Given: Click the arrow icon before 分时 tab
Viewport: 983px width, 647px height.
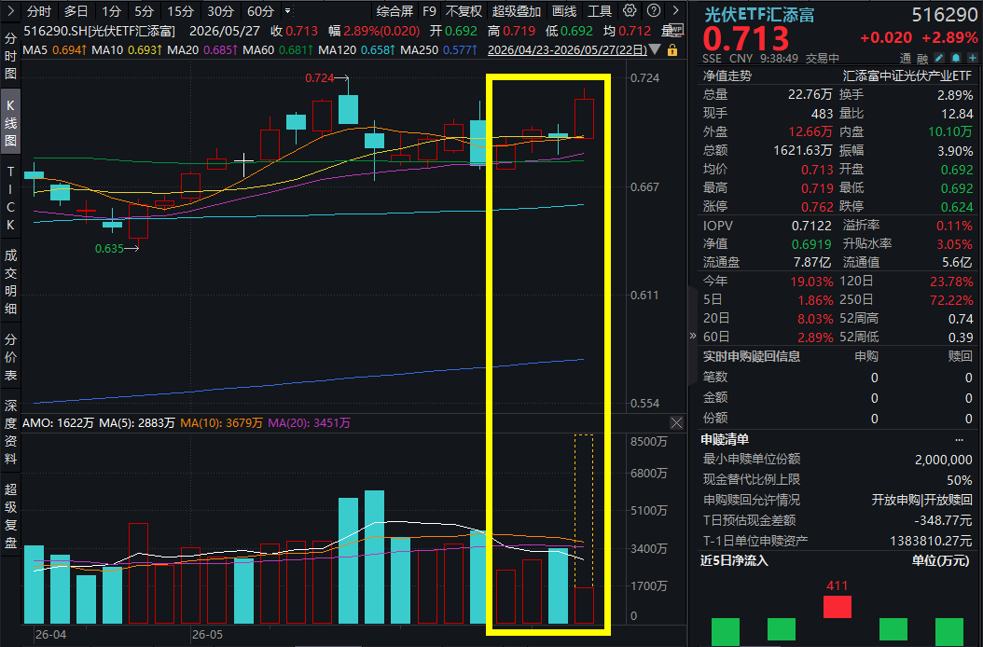Looking at the screenshot, I should point(10,10).
